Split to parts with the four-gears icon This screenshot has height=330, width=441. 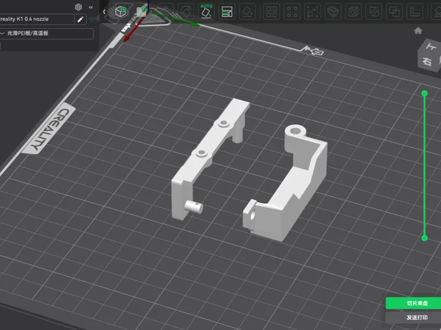pyautogui.click(x=292, y=12)
